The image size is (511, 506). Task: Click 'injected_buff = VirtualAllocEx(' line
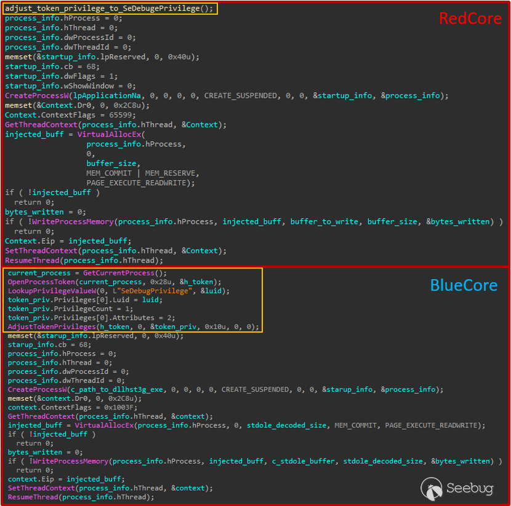coord(75,135)
